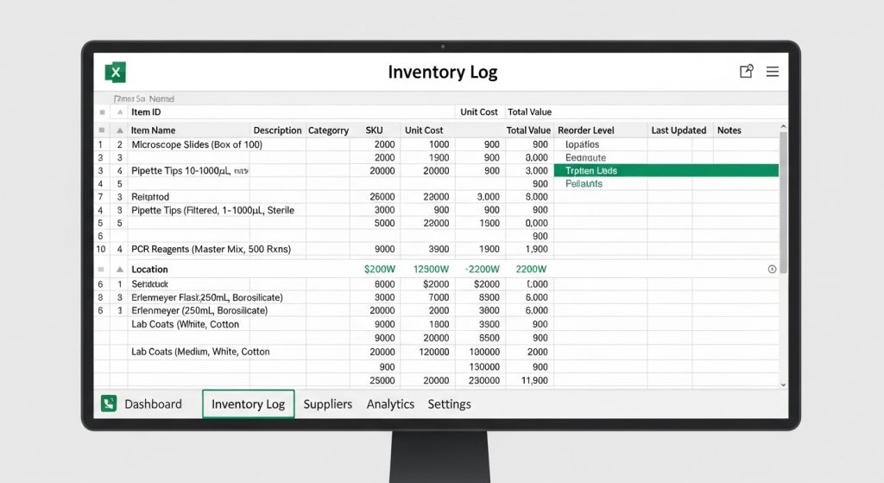Click the 'Location' group header text
The width and height of the screenshot is (884, 483).
(x=149, y=269)
